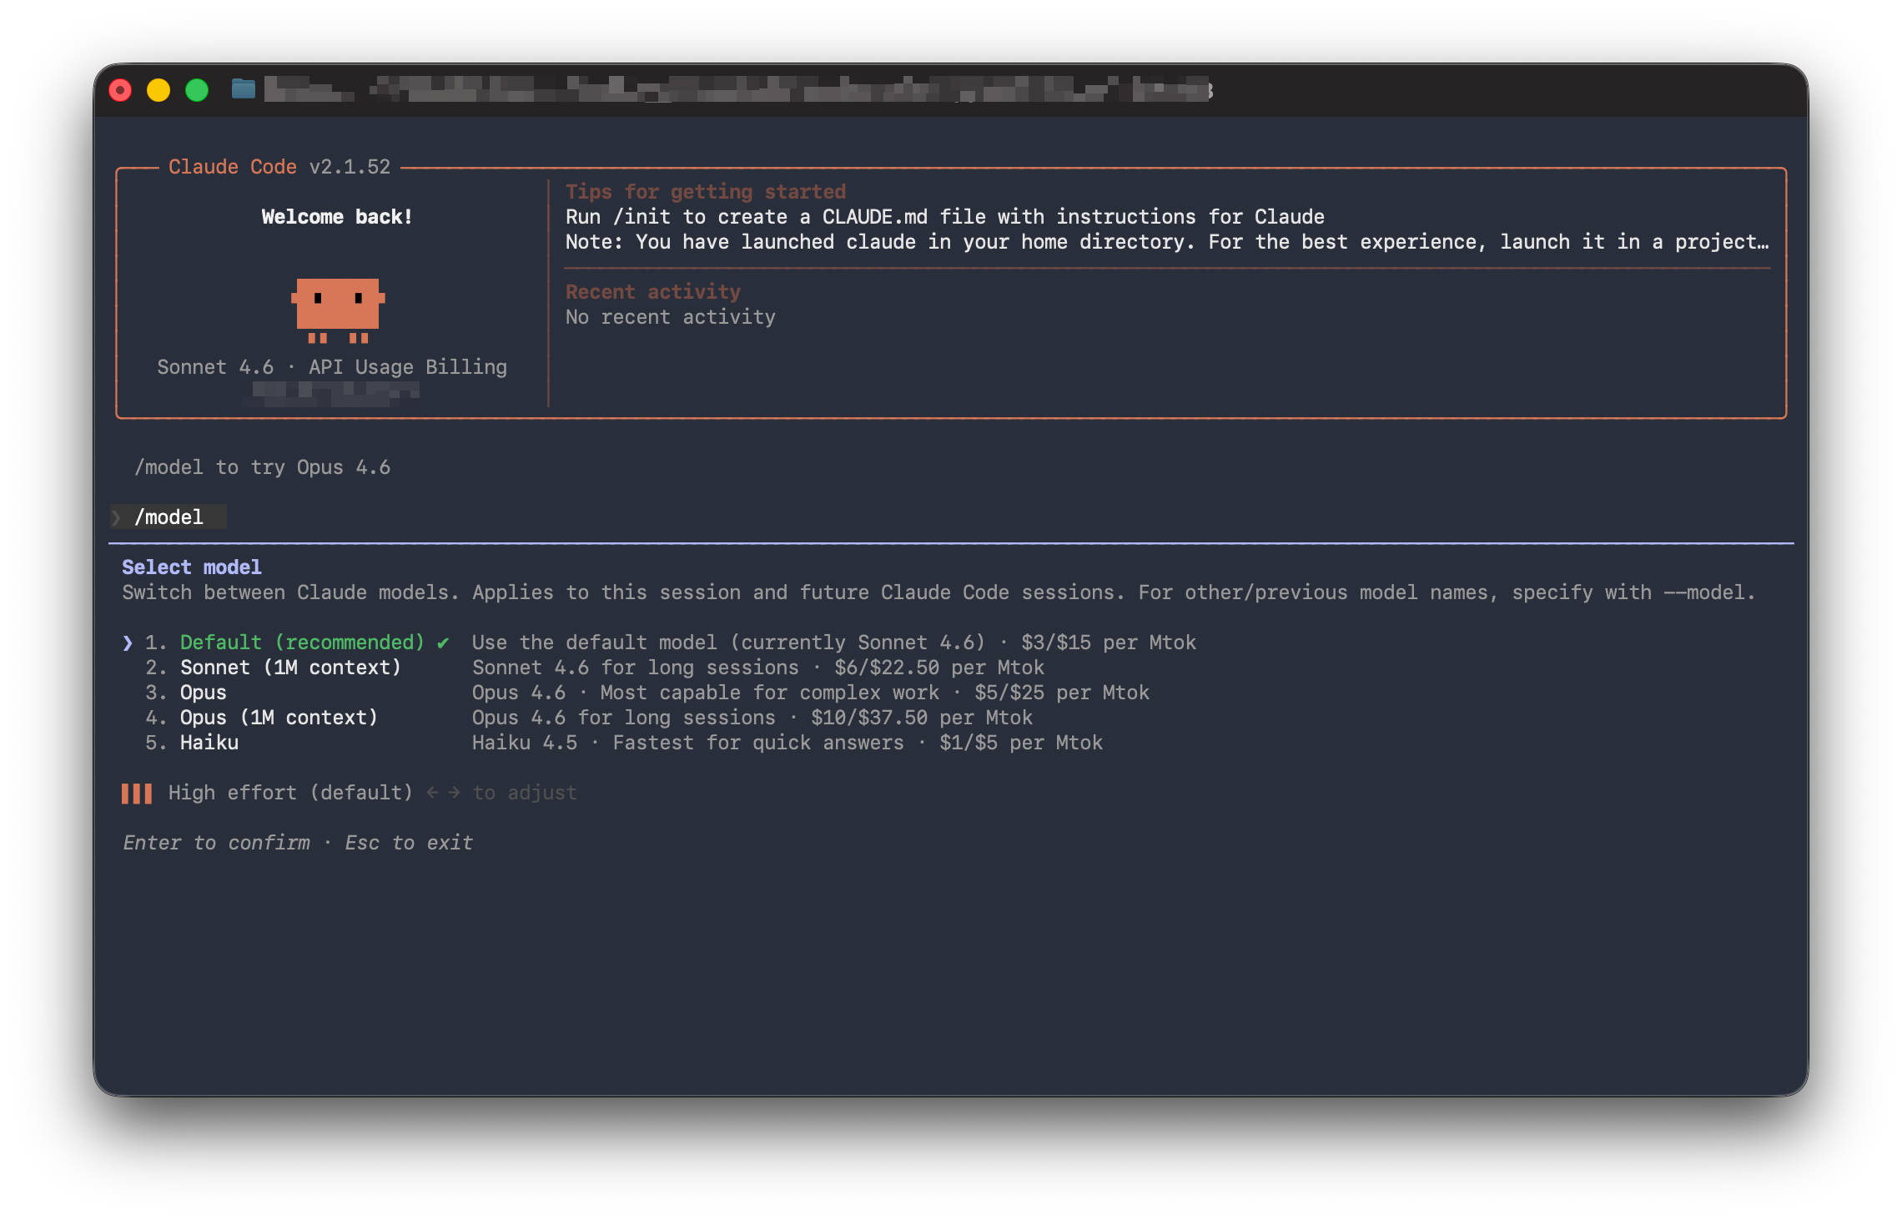The width and height of the screenshot is (1902, 1220).
Task: Click the '← → to adjust' effort hint
Action: click(501, 793)
